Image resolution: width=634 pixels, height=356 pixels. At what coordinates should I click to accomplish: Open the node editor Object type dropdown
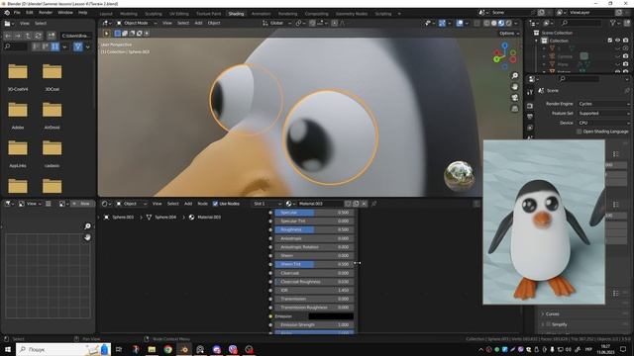[x=131, y=204]
